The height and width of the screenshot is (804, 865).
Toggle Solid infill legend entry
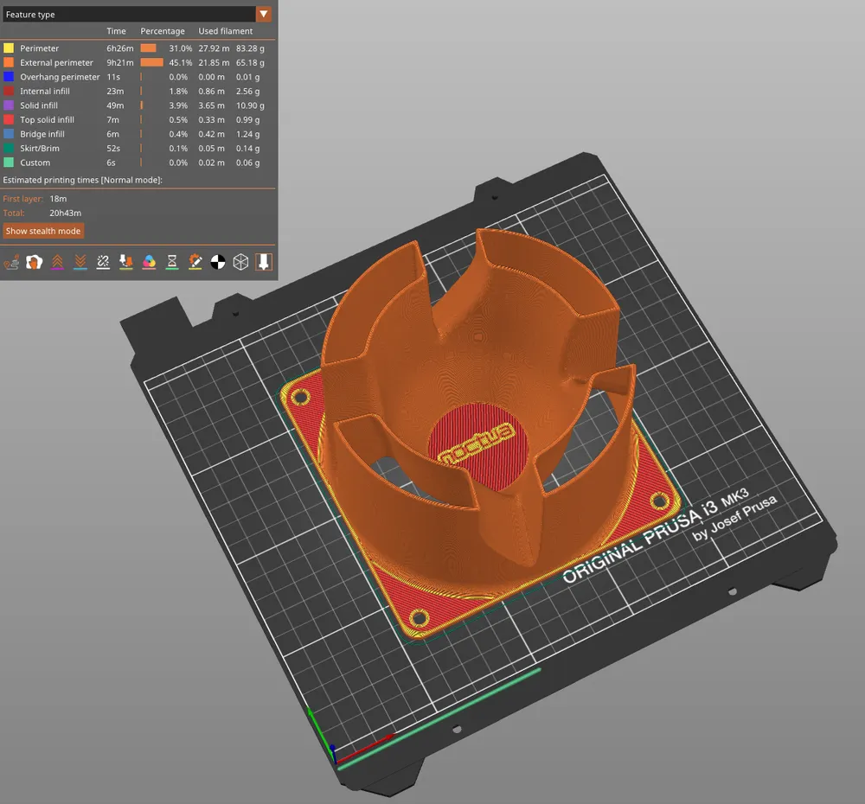pos(39,105)
